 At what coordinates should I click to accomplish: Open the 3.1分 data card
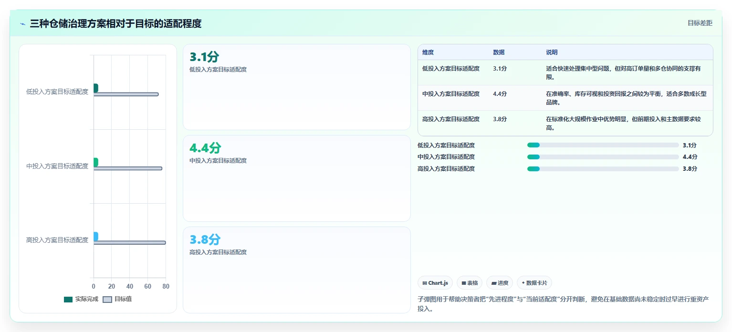tap(296, 87)
